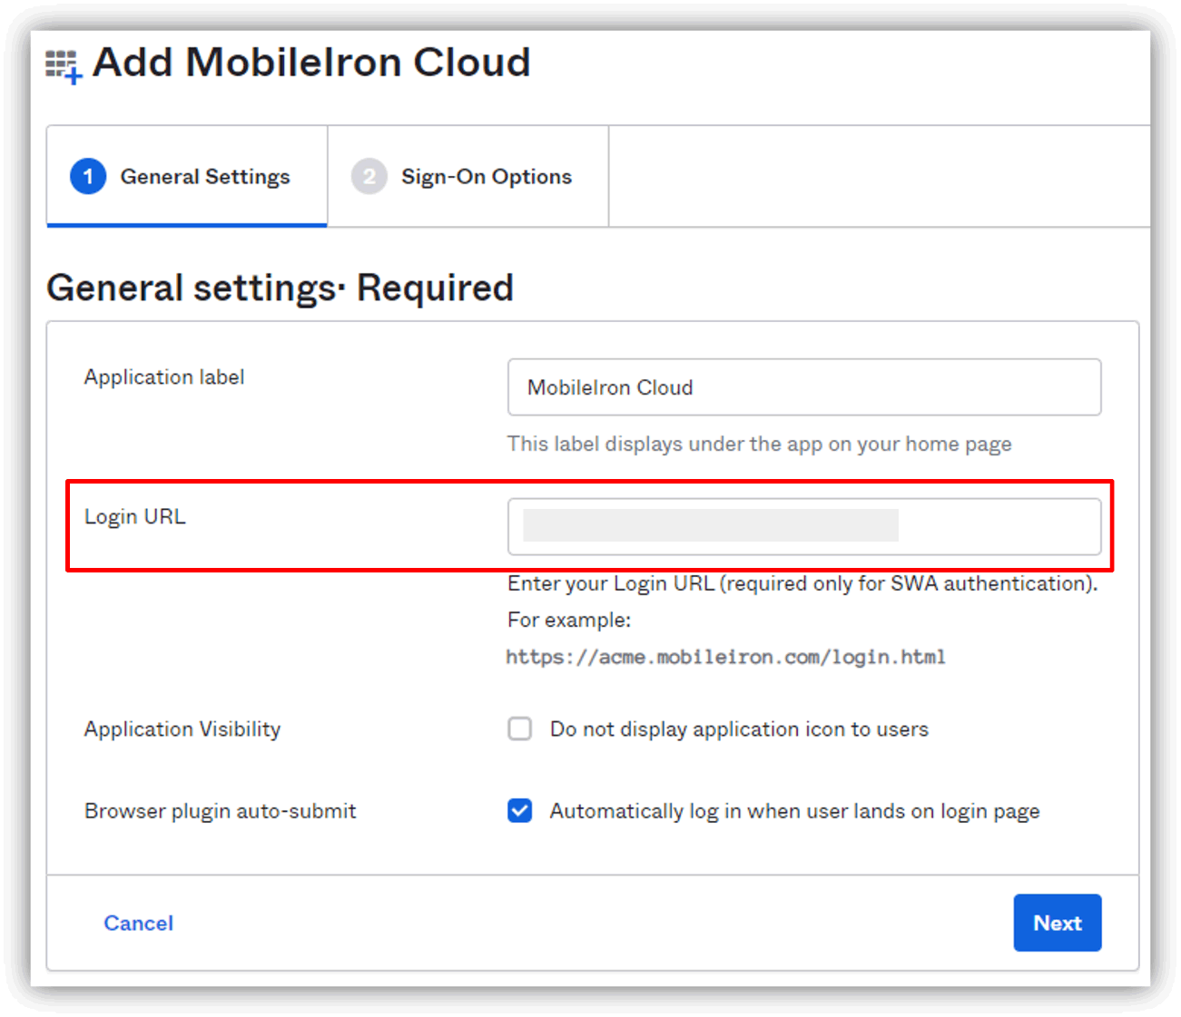Uncheck the Automatically log in checkbox
Image resolution: width=1181 pixels, height=1017 pixels.
coord(520,810)
